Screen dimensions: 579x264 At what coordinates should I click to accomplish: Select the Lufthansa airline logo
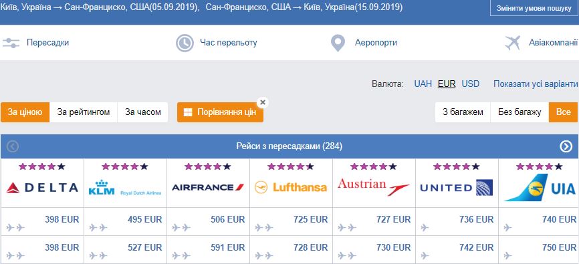point(291,187)
